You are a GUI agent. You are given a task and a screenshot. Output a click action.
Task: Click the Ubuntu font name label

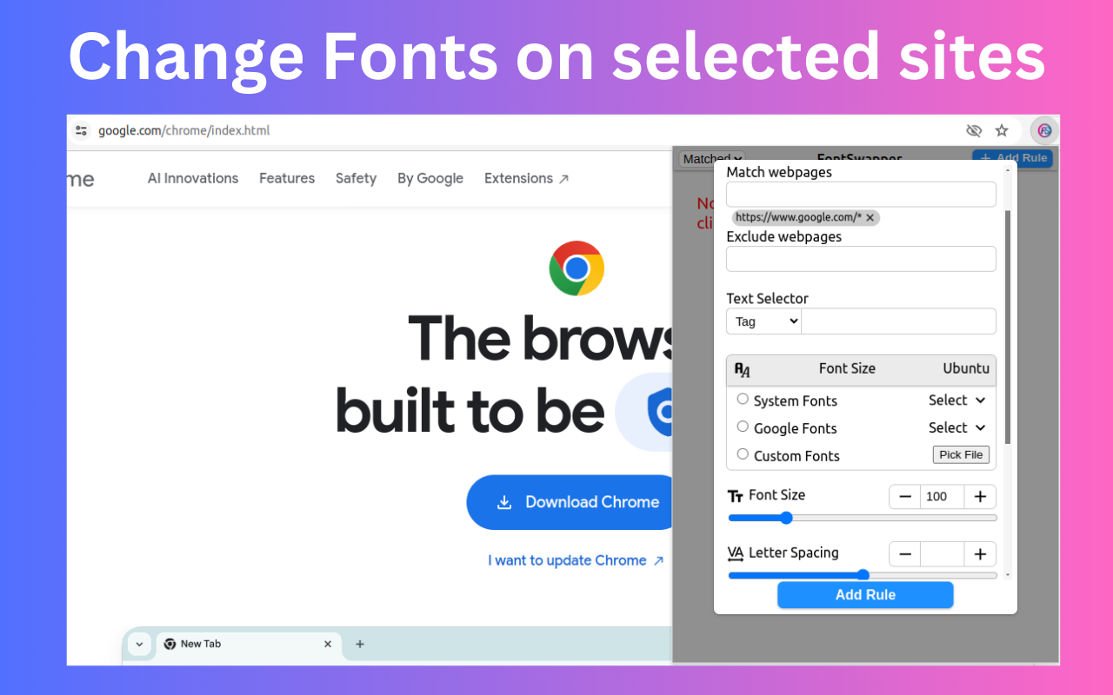(966, 368)
